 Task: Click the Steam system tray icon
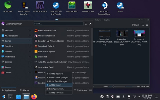click(102, 96)
